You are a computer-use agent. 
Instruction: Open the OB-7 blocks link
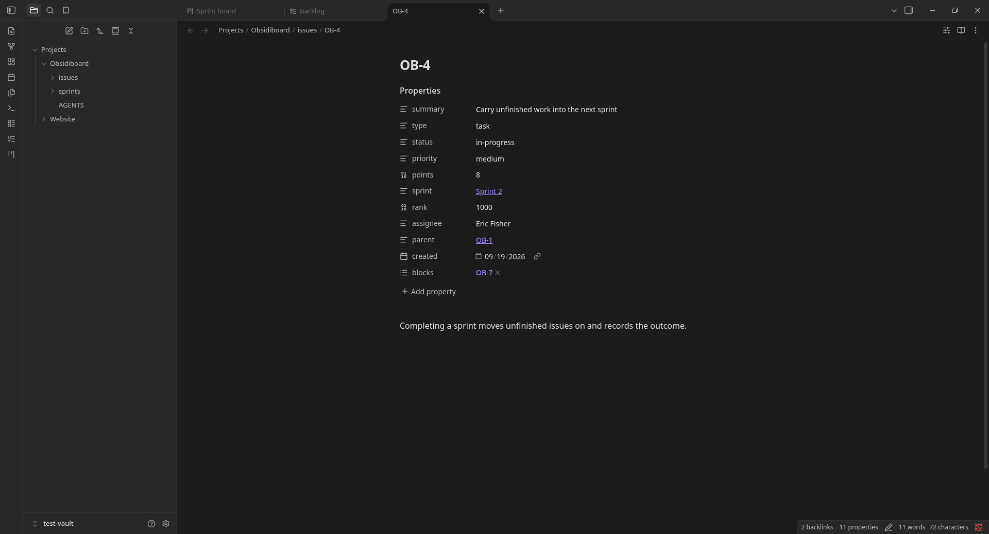tap(484, 273)
